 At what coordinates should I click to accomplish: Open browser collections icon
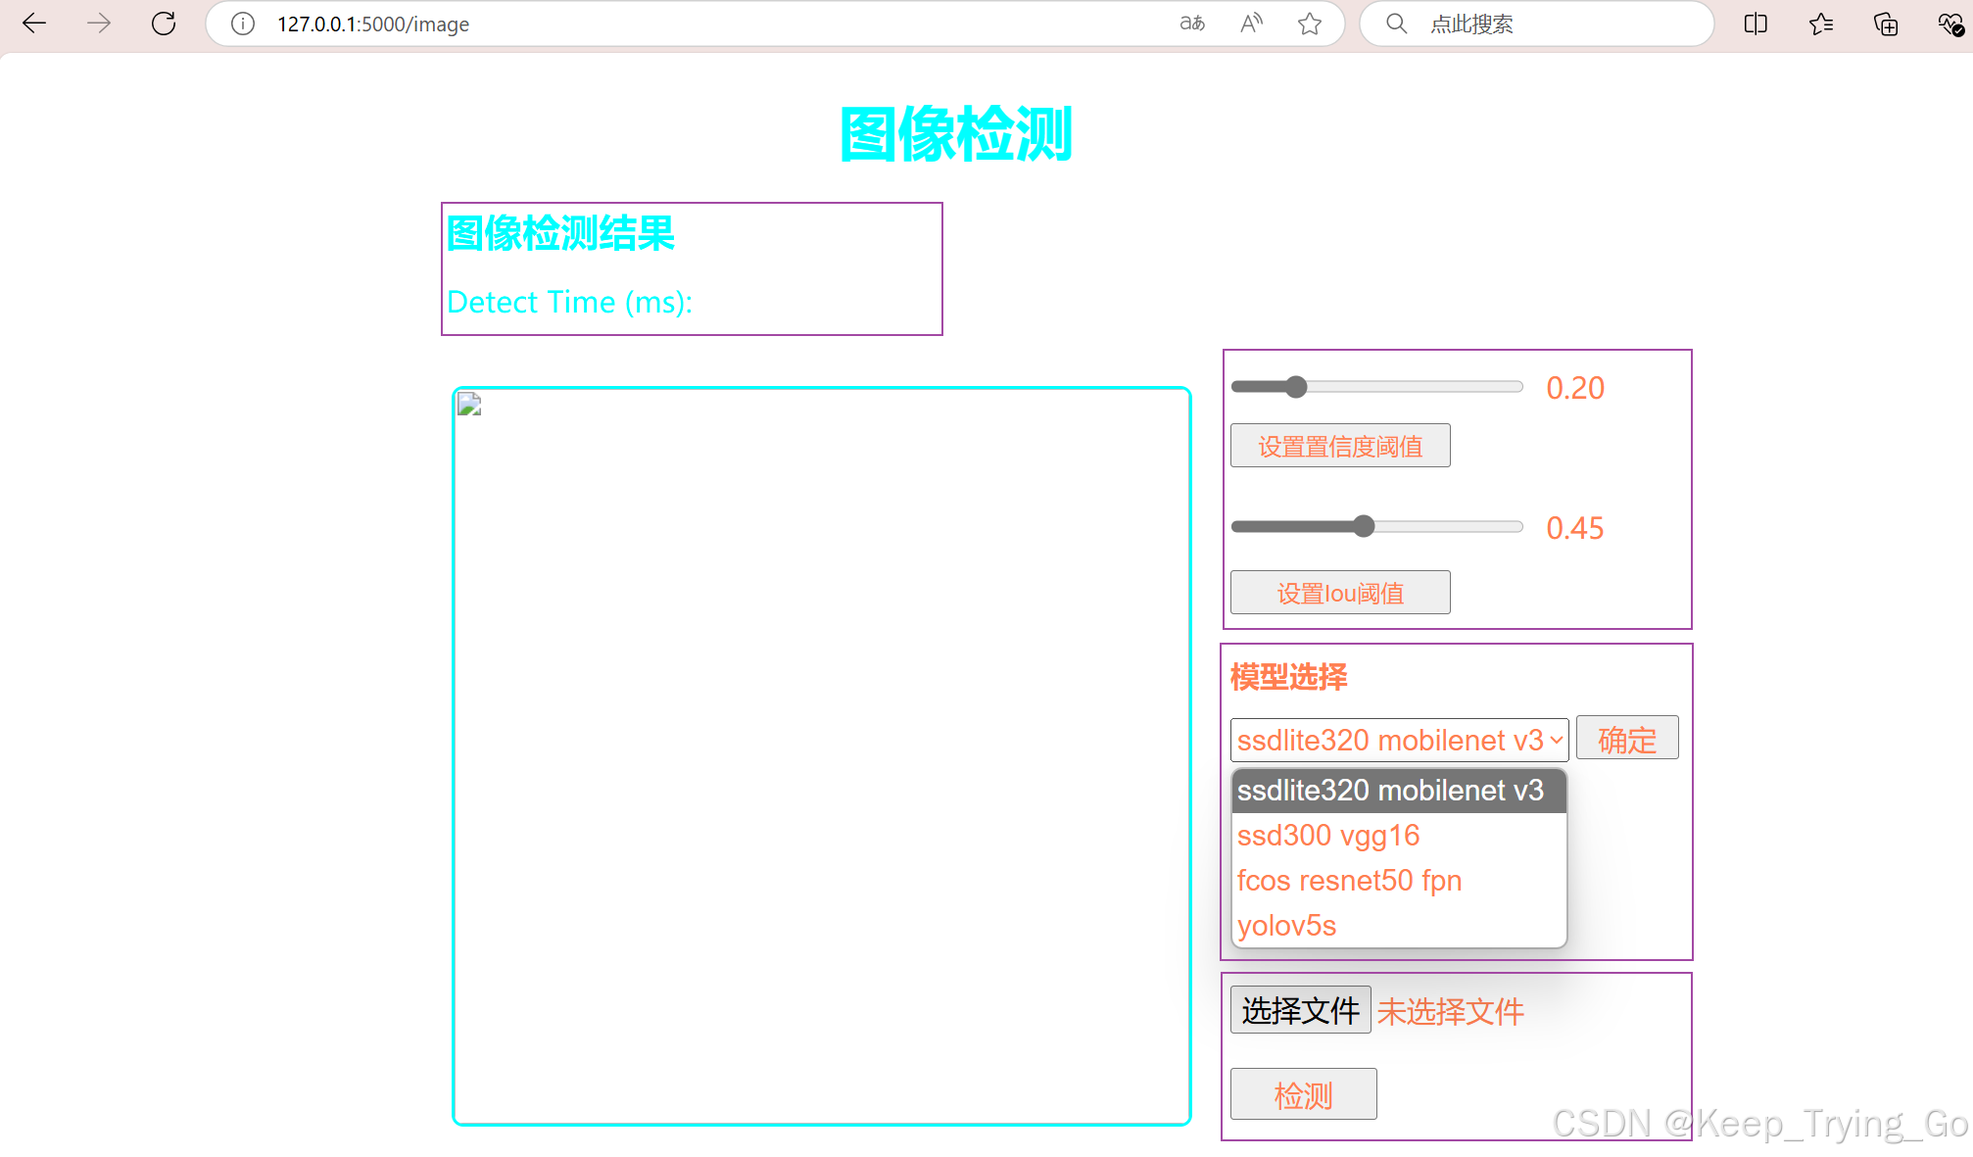(x=1886, y=24)
